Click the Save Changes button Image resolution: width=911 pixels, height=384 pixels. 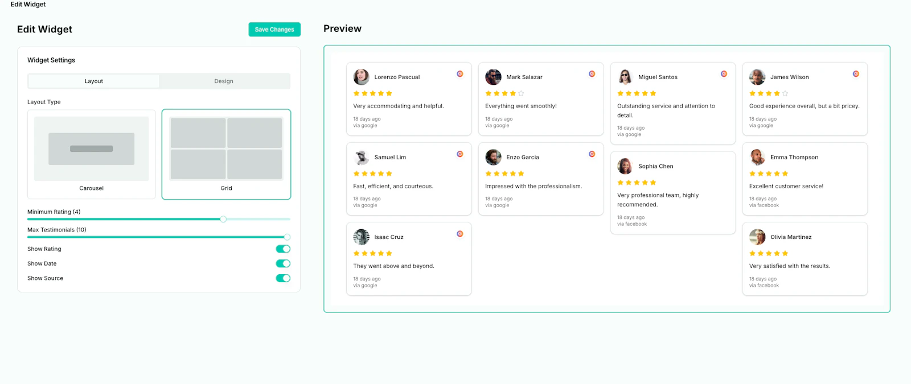click(x=274, y=30)
